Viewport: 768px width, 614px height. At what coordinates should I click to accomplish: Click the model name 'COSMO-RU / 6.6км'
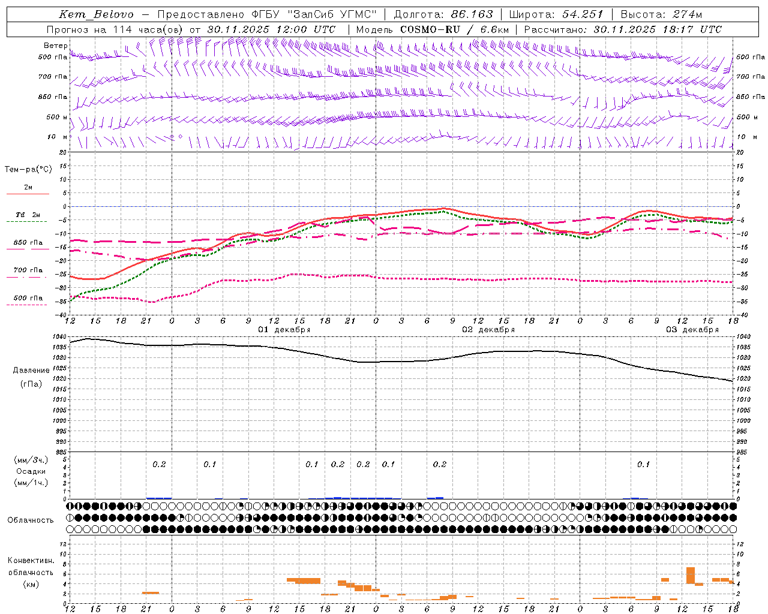pos(455,29)
